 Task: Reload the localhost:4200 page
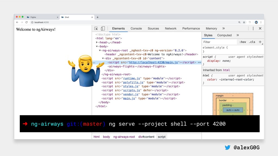point(26,22)
